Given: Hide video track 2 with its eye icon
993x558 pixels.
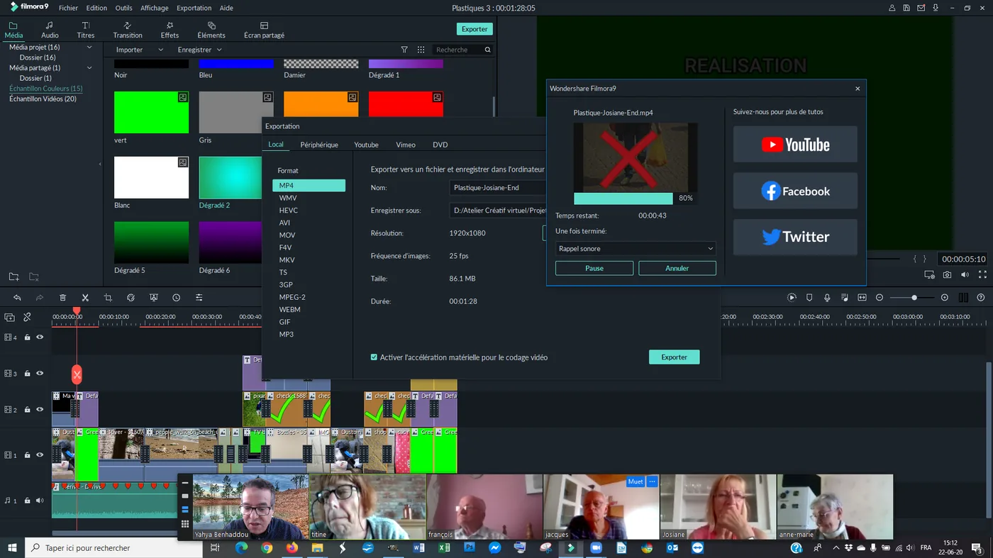Looking at the screenshot, I should (40, 410).
